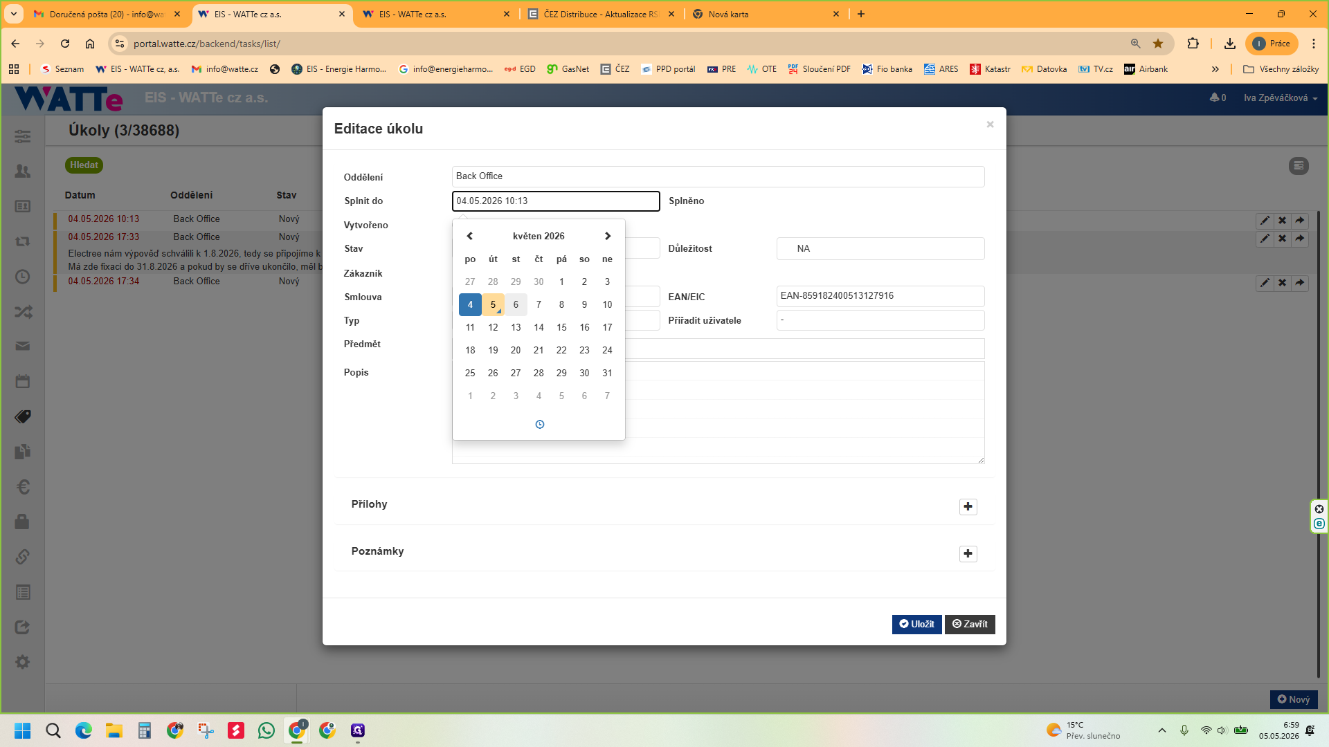Go to previous month in calendar
This screenshot has height=747, width=1329.
pyautogui.click(x=470, y=236)
